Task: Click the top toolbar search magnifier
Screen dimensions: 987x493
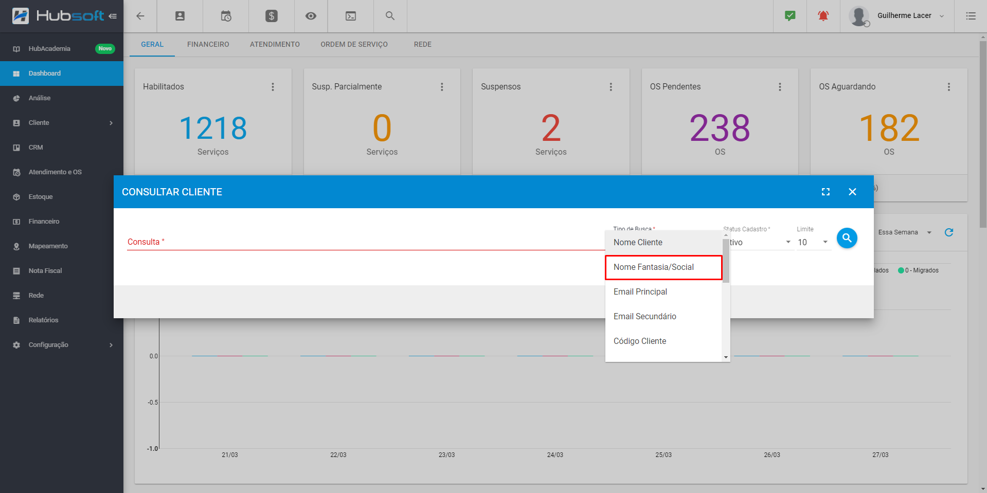Action: click(390, 16)
